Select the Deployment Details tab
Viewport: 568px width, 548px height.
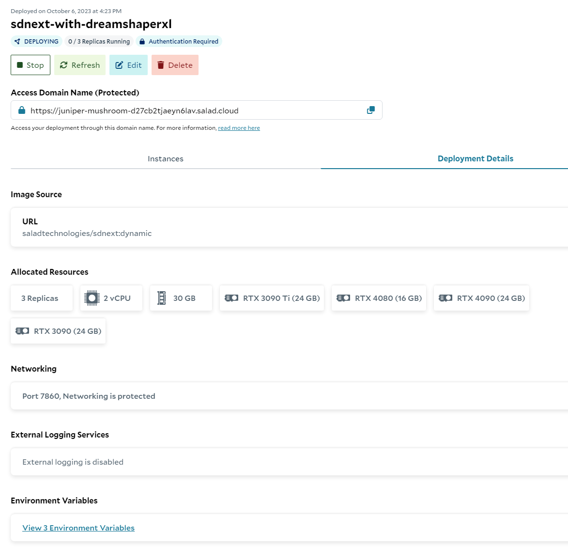[475, 158]
